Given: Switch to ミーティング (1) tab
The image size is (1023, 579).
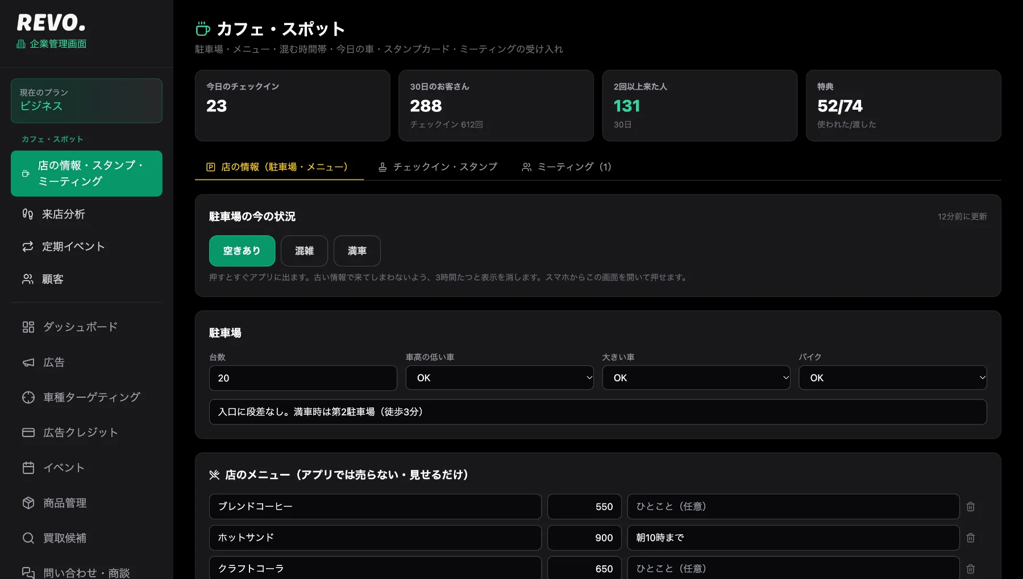Looking at the screenshot, I should (x=567, y=167).
